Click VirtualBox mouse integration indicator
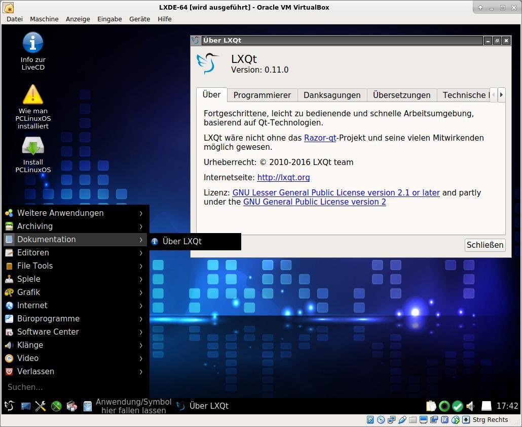Image resolution: width=522 pixels, height=427 pixels. point(456,420)
